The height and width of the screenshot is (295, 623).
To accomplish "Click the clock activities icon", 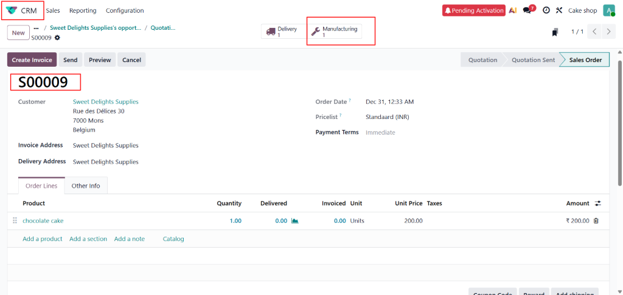I will pos(546,10).
